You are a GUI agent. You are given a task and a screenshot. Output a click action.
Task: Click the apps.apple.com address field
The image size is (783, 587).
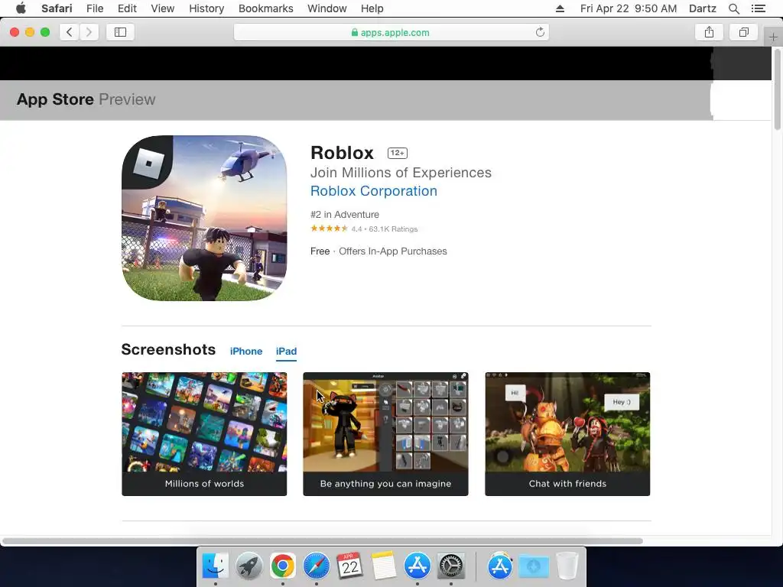(391, 32)
